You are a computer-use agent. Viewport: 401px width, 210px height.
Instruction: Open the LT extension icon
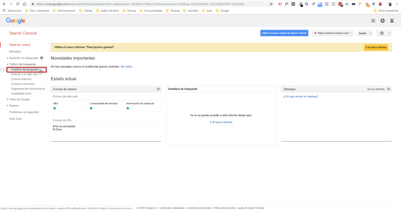click(x=374, y=4)
